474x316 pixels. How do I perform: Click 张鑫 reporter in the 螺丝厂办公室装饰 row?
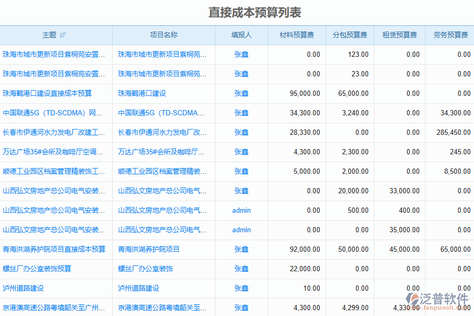pyautogui.click(x=241, y=269)
